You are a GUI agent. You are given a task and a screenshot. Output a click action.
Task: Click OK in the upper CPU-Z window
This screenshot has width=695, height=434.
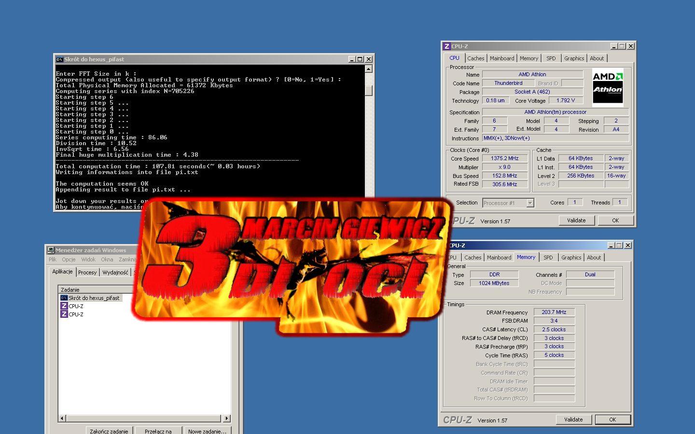click(615, 220)
